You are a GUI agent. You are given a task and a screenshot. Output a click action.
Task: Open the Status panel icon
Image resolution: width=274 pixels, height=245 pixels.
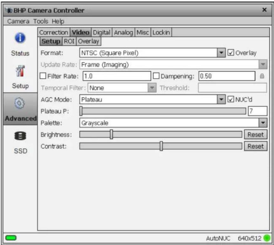pos(20,38)
